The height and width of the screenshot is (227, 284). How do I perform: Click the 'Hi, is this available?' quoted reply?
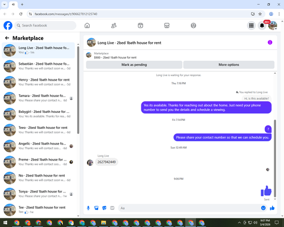(x=256, y=98)
